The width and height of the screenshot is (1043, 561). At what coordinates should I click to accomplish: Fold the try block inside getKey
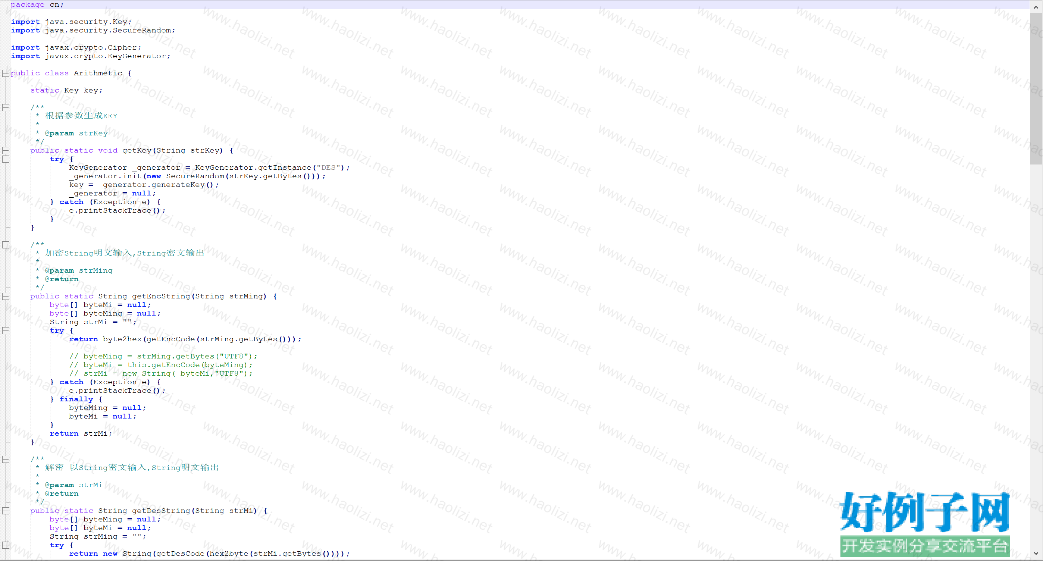pyautogui.click(x=6, y=159)
